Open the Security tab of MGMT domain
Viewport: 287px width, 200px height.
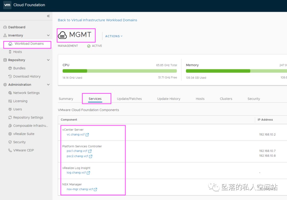pyautogui.click(x=254, y=99)
